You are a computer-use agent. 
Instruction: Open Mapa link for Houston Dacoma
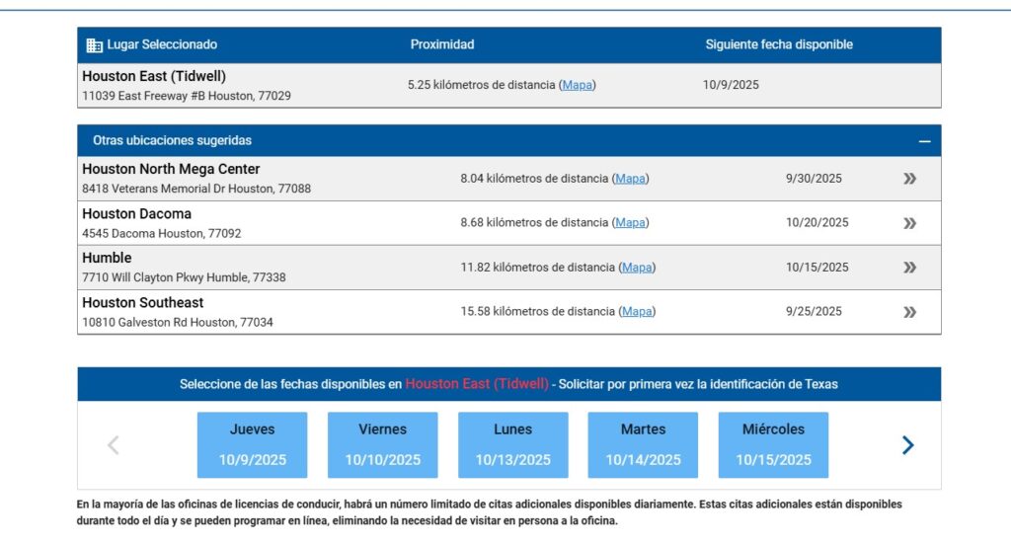630,223
